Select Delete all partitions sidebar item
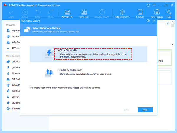The width and height of the screenshot is (177, 133). point(13,91)
